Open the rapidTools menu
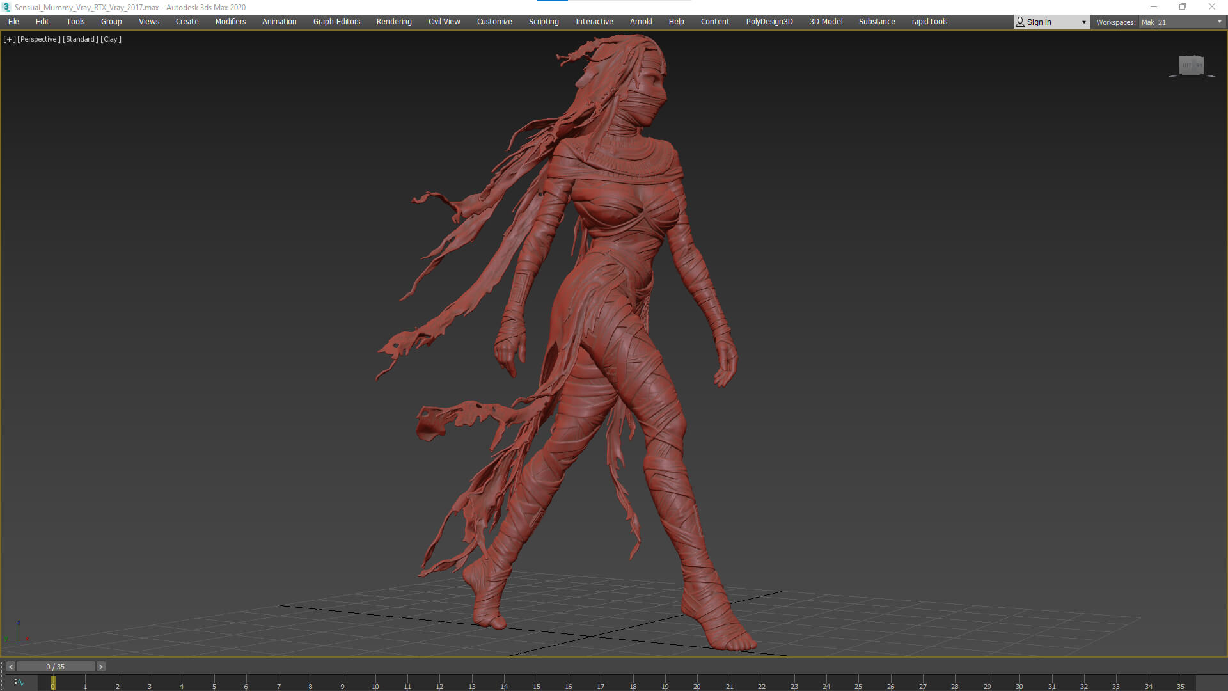The height and width of the screenshot is (691, 1228). pyautogui.click(x=930, y=22)
